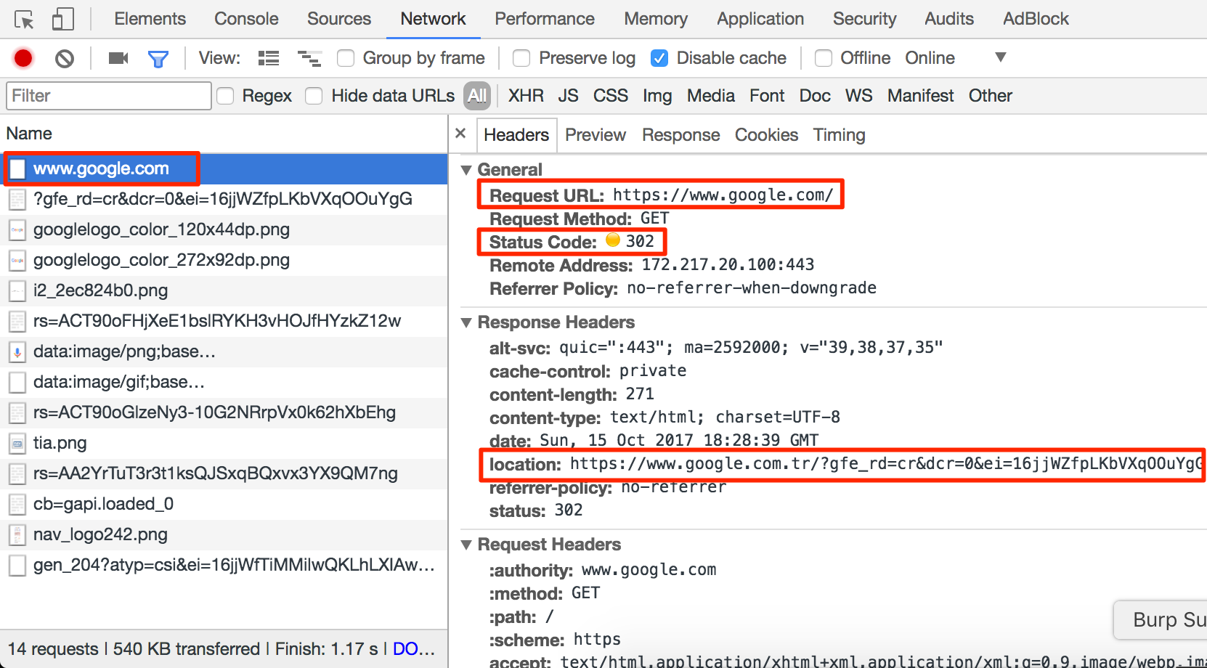This screenshot has height=668, width=1207.
Task: Filter requests by JS type
Action: (x=568, y=96)
